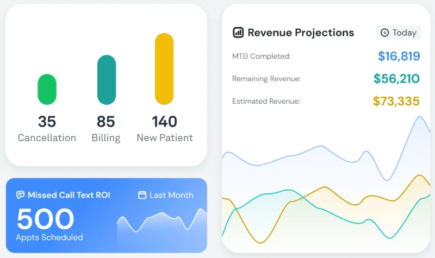This screenshot has width=435, height=258.
Task: Click the Missed Call Text chat icon
Action: tap(21, 195)
